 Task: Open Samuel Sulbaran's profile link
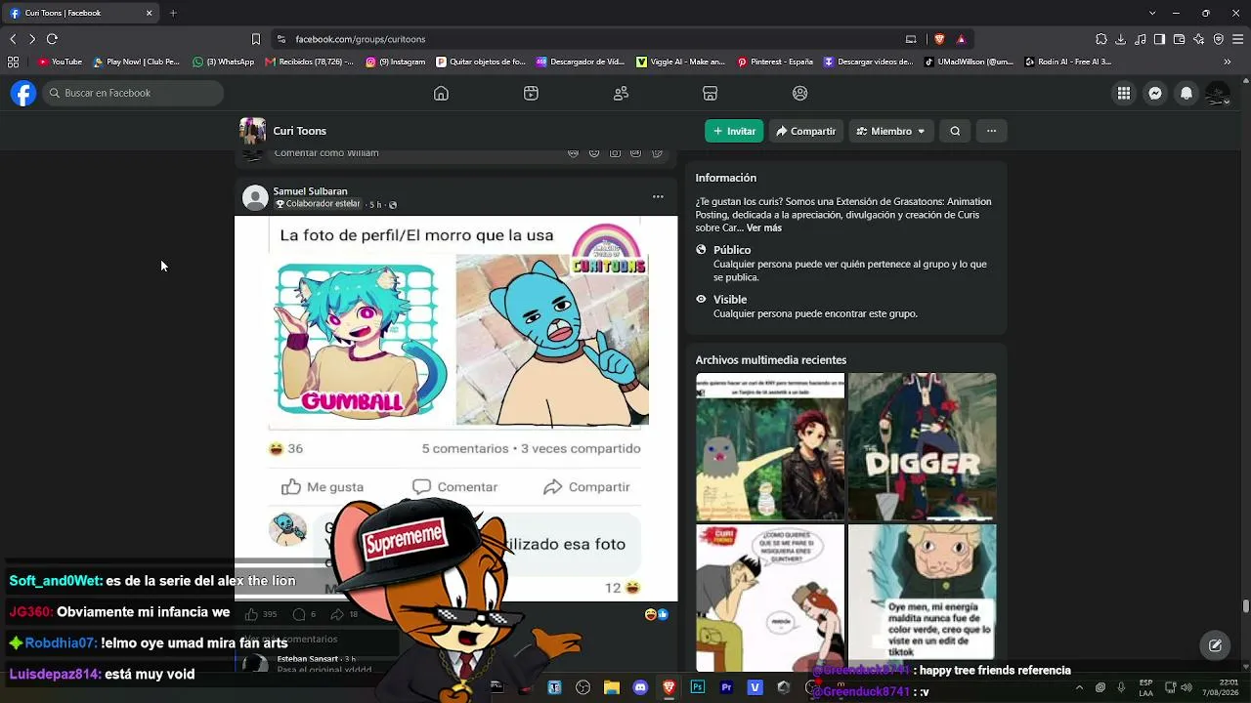tap(311, 191)
